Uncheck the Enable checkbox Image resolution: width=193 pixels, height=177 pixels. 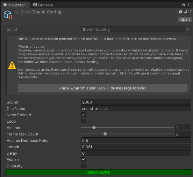click(83, 159)
